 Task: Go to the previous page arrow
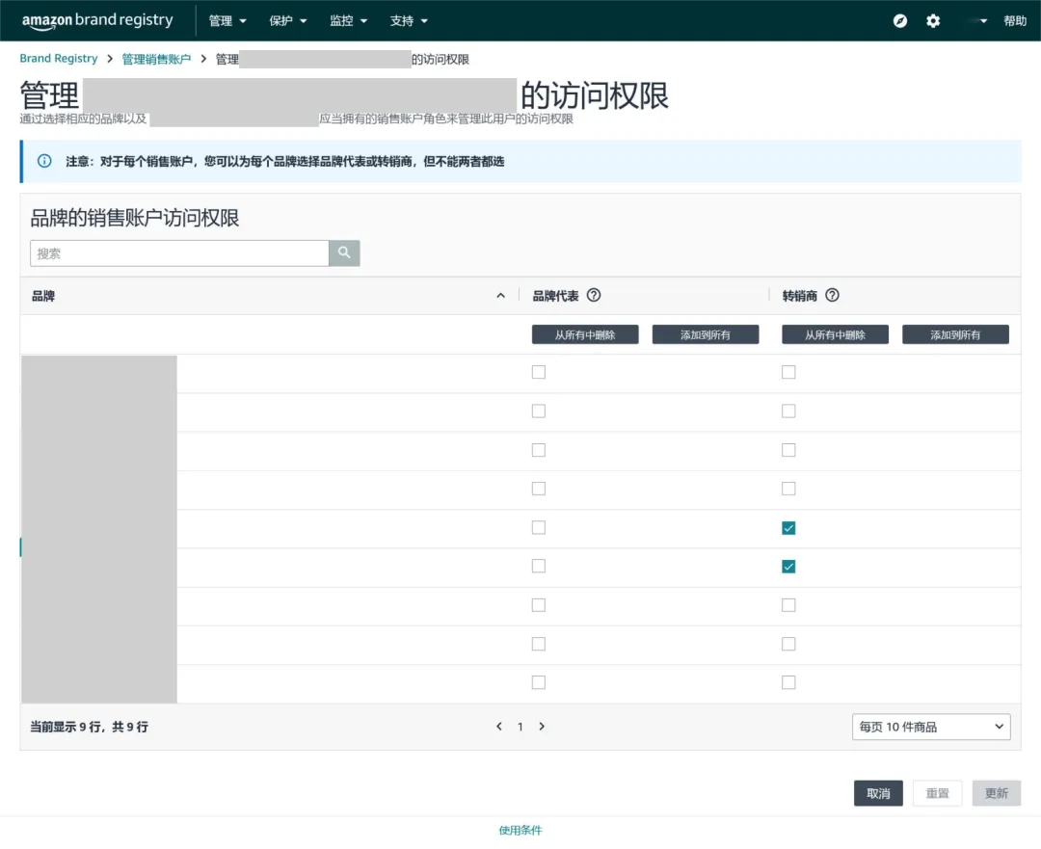(499, 727)
